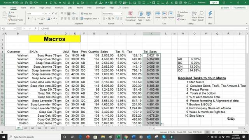The width and height of the screenshot is (249, 140).
Task: Open the font name dropdown
Action: 43,14
